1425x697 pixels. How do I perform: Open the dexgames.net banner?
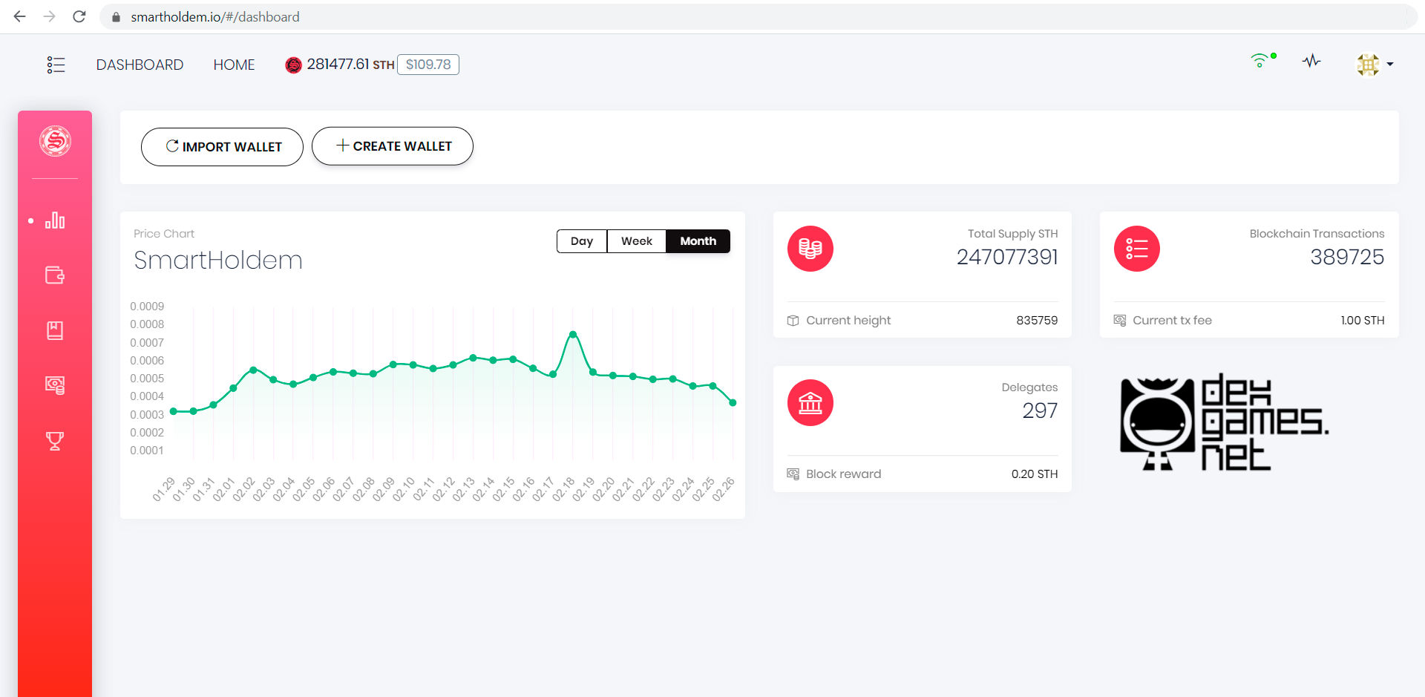[x=1225, y=422]
